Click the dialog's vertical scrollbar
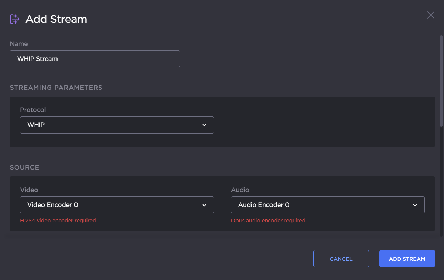The image size is (444, 280). click(441, 81)
